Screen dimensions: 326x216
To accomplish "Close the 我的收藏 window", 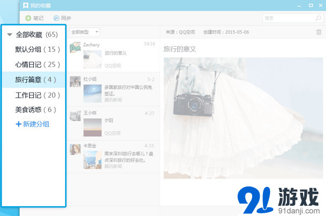I will click(321, 5).
